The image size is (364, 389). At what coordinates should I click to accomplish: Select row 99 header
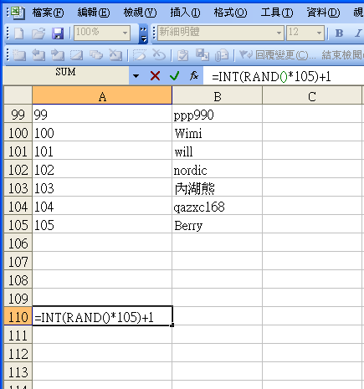(x=18, y=114)
